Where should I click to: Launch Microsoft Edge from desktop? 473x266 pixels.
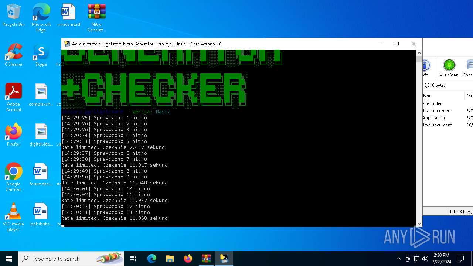tap(41, 17)
